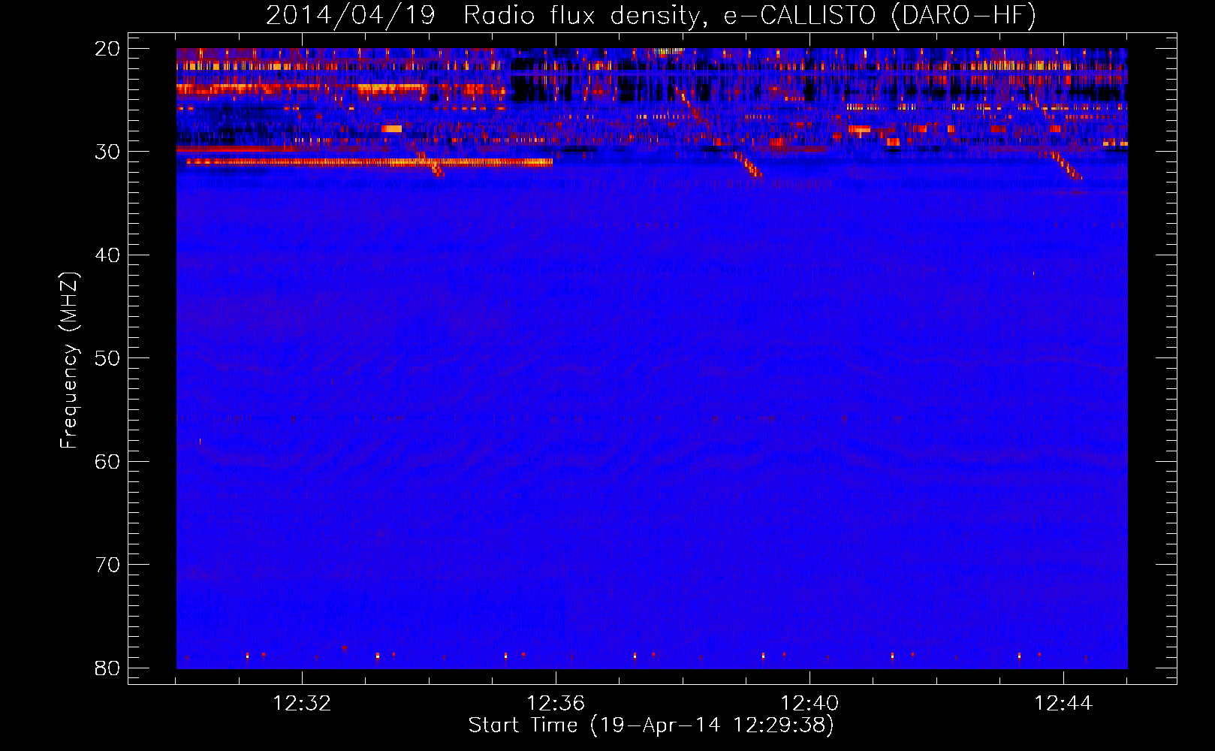Click the frequency axis value '70'
The width and height of the screenshot is (1215, 751).
pos(107,565)
